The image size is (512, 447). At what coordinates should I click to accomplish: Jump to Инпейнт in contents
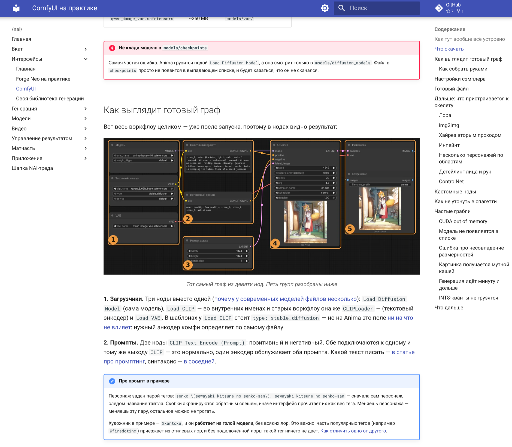click(x=449, y=145)
